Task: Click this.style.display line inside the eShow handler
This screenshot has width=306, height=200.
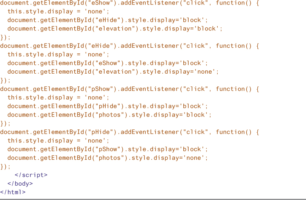Action: click(x=58, y=12)
